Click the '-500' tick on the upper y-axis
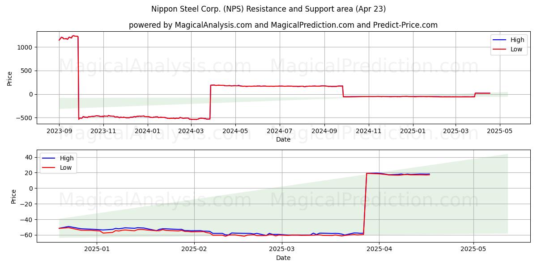 (x=25, y=118)
